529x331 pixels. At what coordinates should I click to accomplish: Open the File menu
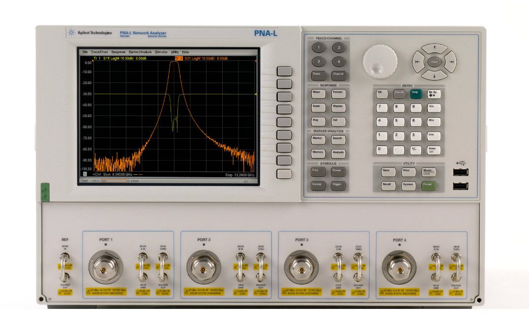[85, 52]
